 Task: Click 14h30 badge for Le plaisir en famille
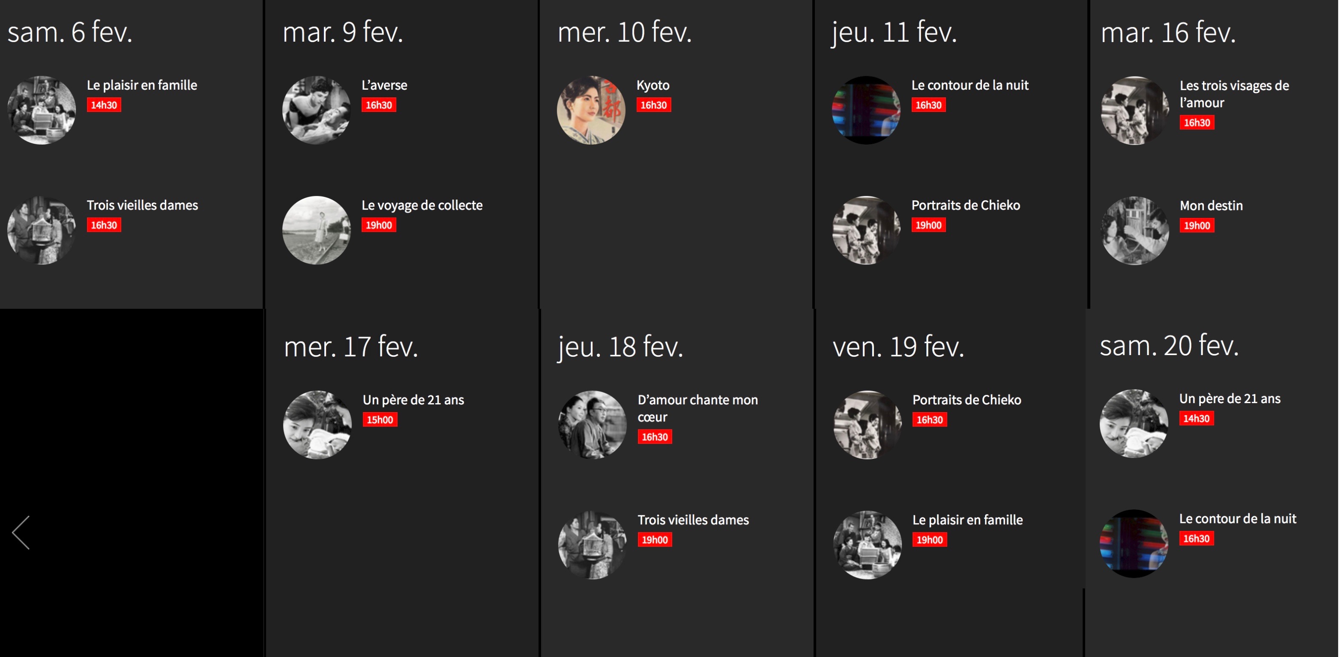coord(104,105)
